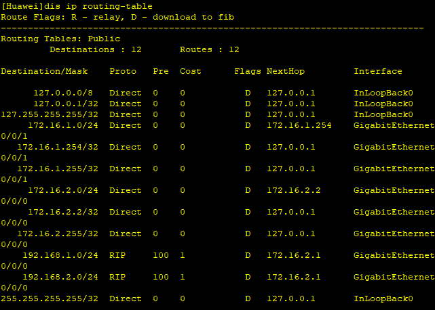Click the 255.255.255.255/32 destination entry
This screenshot has height=310, width=435.
(x=50, y=298)
